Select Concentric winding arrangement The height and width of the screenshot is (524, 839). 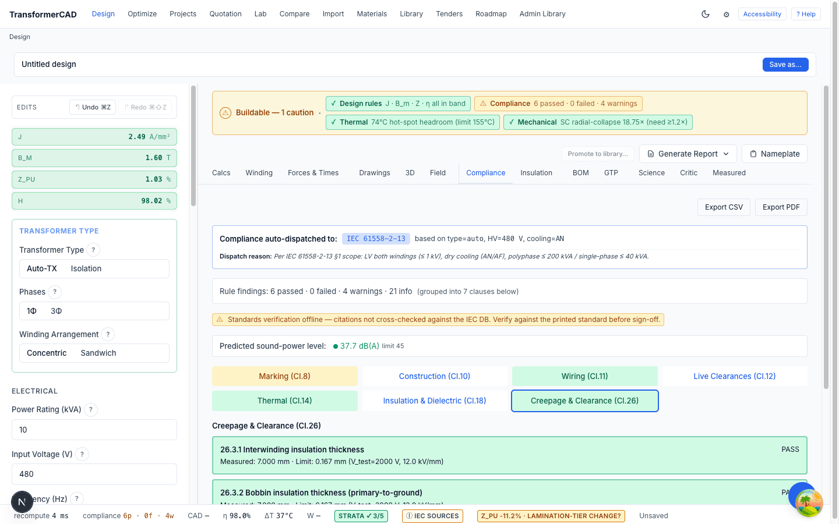(x=47, y=353)
